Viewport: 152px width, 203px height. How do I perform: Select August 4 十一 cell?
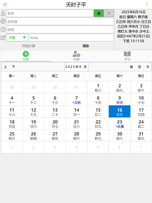pyautogui.click(x=12, y=99)
